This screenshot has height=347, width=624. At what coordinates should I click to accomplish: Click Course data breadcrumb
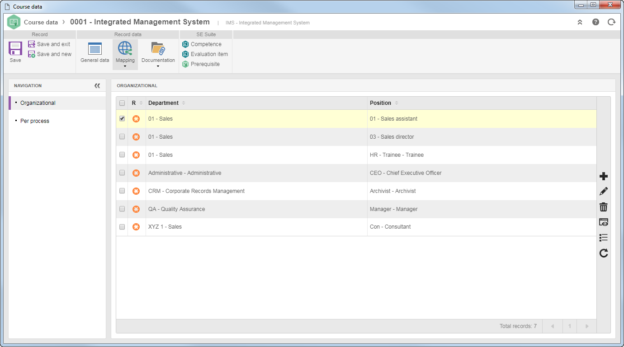(41, 22)
